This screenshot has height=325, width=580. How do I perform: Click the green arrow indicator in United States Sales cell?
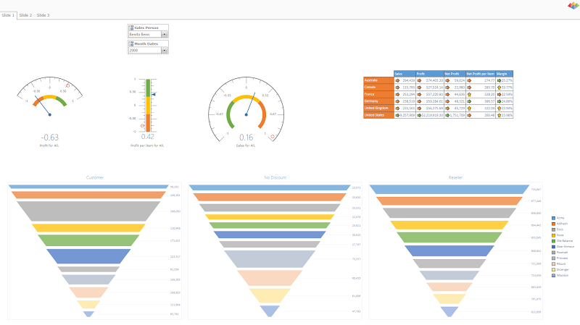(x=397, y=115)
